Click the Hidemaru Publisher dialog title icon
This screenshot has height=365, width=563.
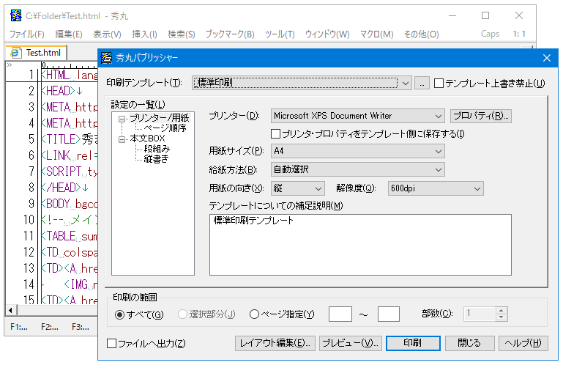107,58
